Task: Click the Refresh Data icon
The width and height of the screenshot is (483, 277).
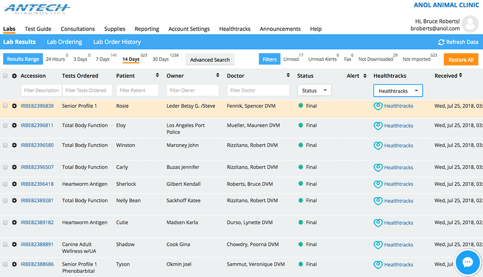Action: click(441, 42)
